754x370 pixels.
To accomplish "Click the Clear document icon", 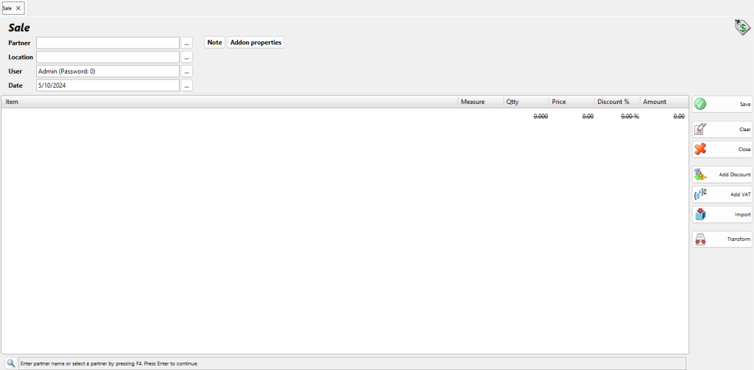I will click(x=700, y=129).
